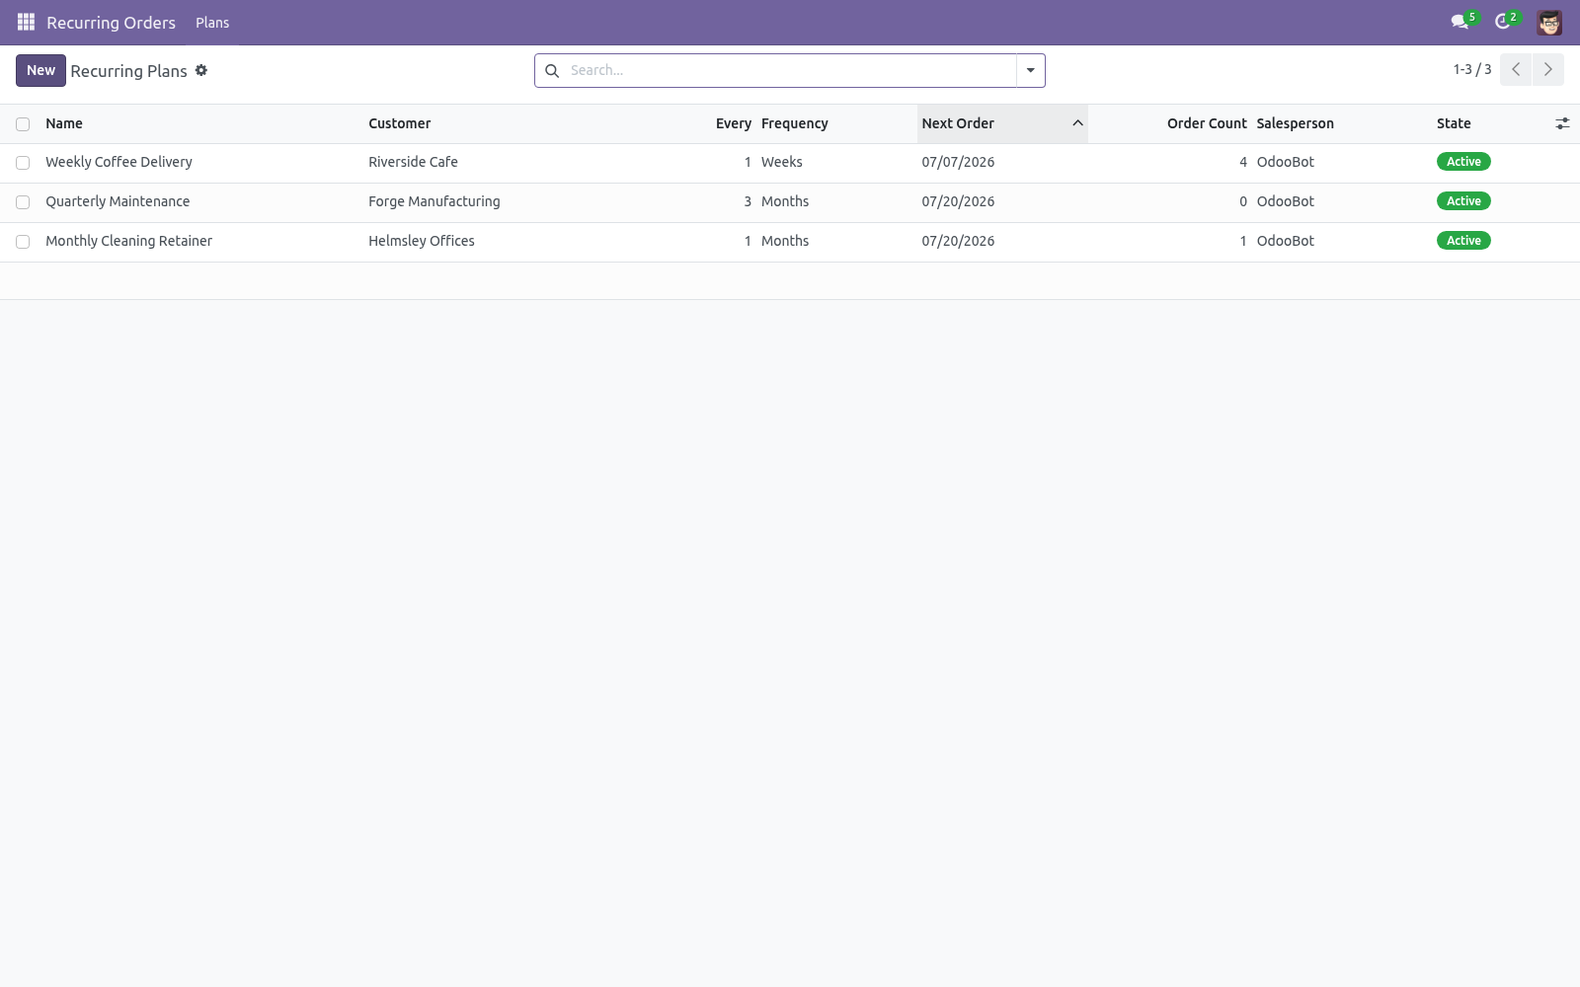The image size is (1580, 987).
Task: Click OdooBot in the Quarterly Maintenance row
Action: [x=1285, y=201]
